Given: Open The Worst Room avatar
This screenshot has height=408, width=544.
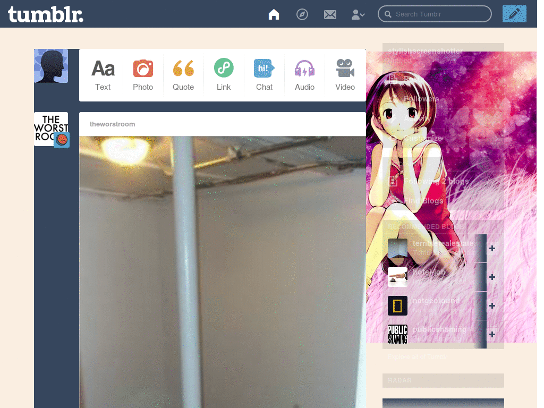Looking at the screenshot, I should (51, 129).
